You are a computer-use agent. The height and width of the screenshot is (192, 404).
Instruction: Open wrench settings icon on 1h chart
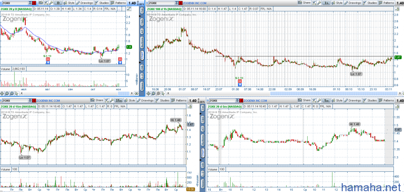coord(319,3)
